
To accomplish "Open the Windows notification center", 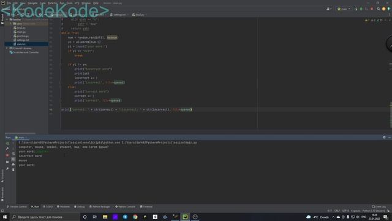I will click(385, 217).
